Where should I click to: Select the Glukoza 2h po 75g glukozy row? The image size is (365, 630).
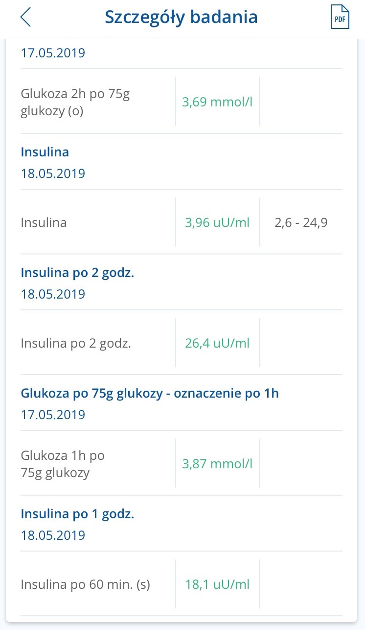(x=75, y=102)
